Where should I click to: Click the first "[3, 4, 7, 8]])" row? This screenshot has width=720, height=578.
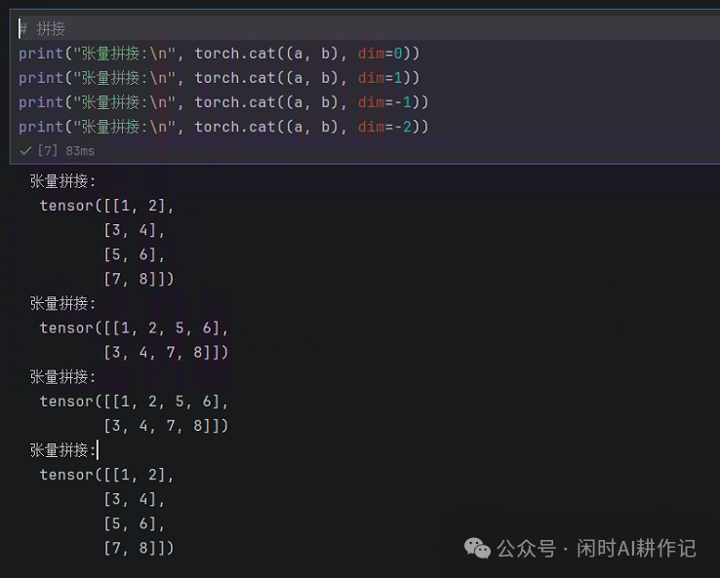point(166,352)
